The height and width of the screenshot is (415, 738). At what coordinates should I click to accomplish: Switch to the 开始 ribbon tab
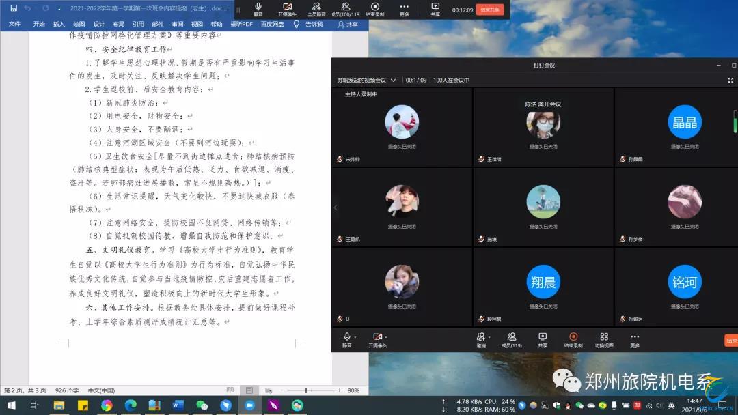click(39, 24)
